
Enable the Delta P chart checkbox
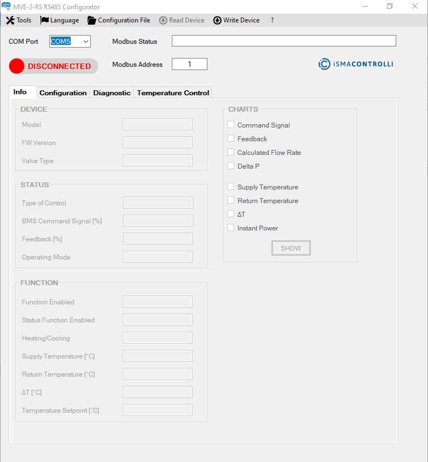(x=231, y=166)
